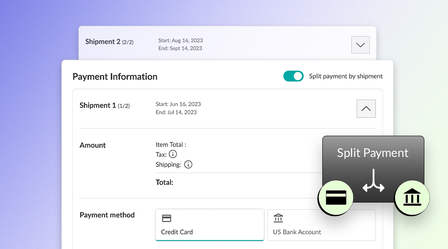Viewport: 448px width, 249px height.
Task: Collapse Shipment 1 with the up chevron
Action: tap(366, 109)
